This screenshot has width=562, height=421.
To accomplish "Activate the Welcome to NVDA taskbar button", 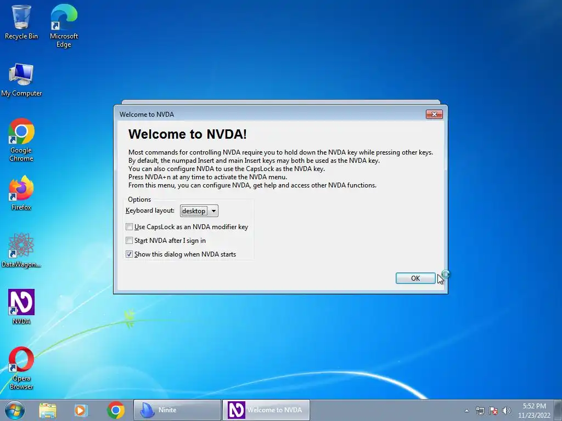I will (266, 410).
